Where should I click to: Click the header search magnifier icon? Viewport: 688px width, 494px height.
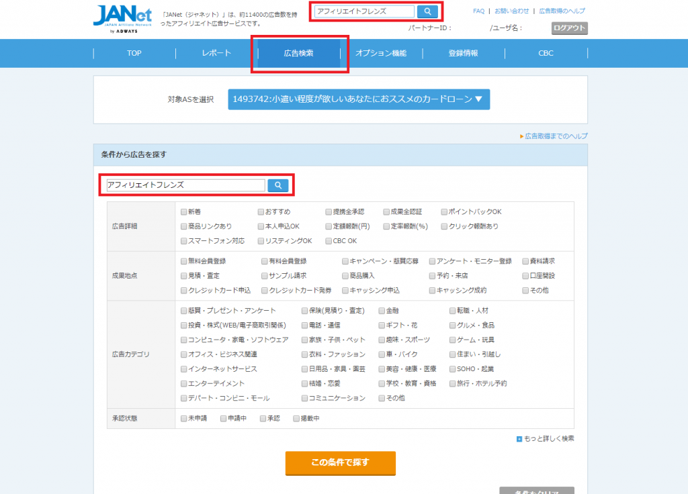[427, 11]
